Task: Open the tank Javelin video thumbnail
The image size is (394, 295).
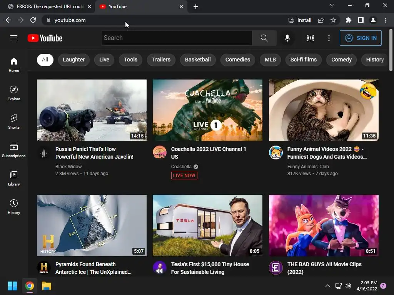Action: tap(92, 110)
